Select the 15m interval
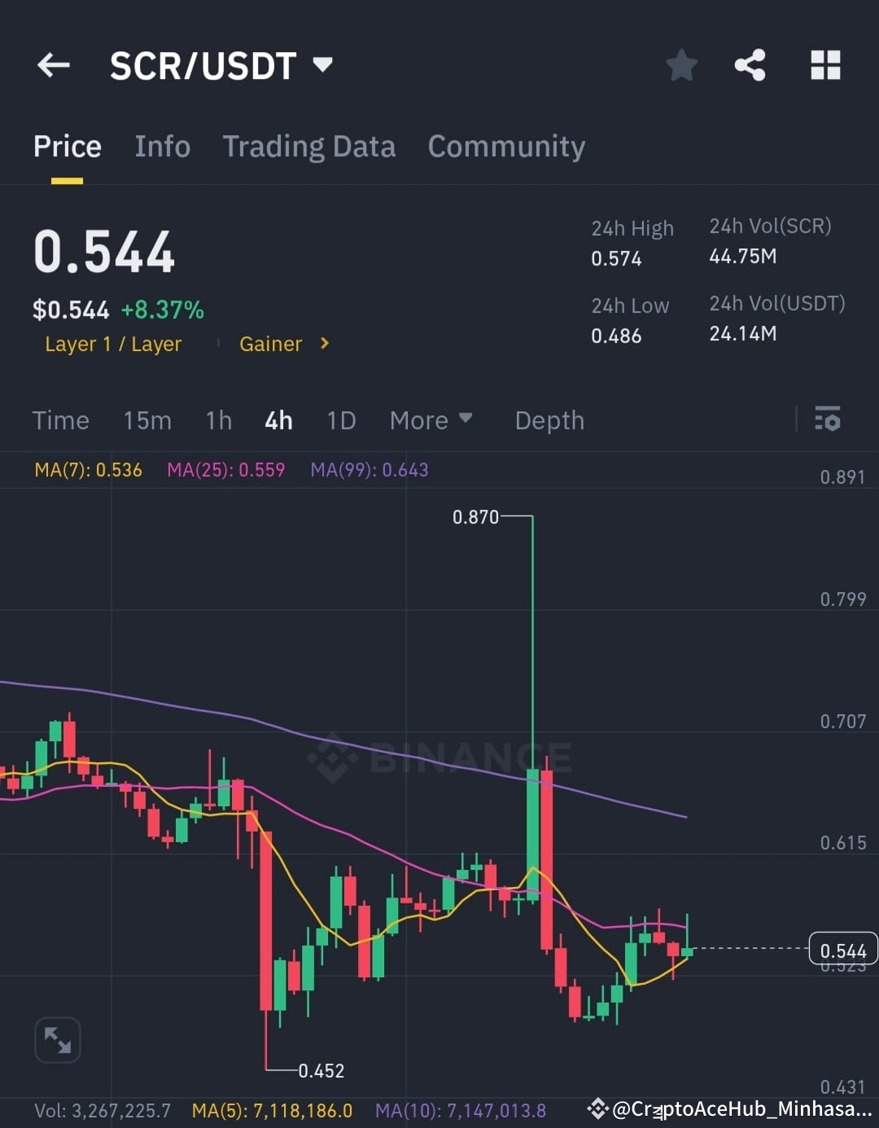The height and width of the screenshot is (1128, 879). point(147,420)
